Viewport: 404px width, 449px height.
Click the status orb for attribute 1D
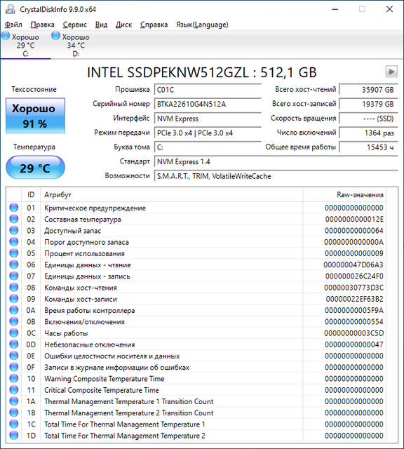coord(14,436)
